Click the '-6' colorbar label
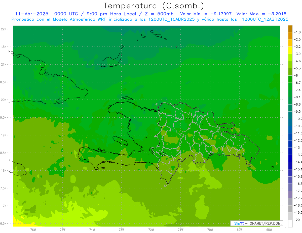Screen dimensions: 302x233 [296, 76]
